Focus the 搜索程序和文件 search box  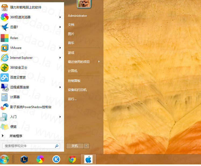tap(31, 146)
